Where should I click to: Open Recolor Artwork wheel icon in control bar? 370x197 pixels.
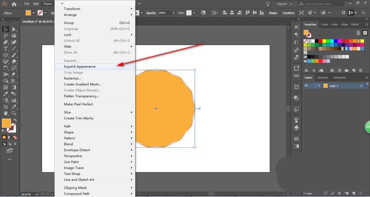coord(203,13)
